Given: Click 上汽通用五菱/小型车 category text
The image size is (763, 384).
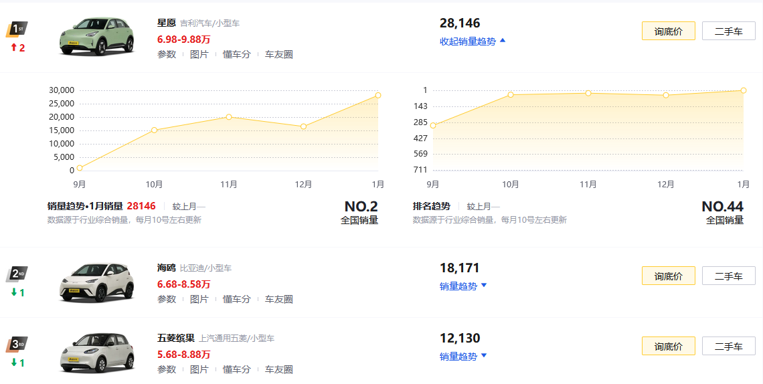Looking at the screenshot, I should click(x=236, y=339).
